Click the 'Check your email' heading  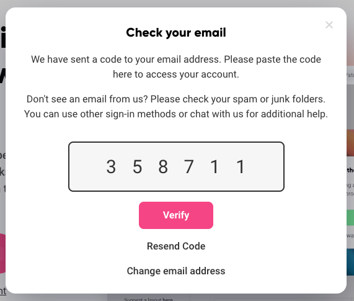[x=176, y=32]
